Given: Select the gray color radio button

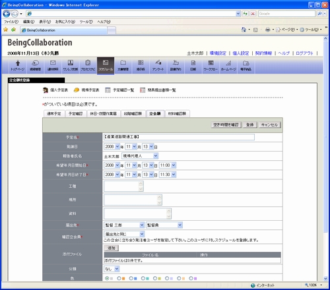Looking at the screenshot, I should (107, 278).
